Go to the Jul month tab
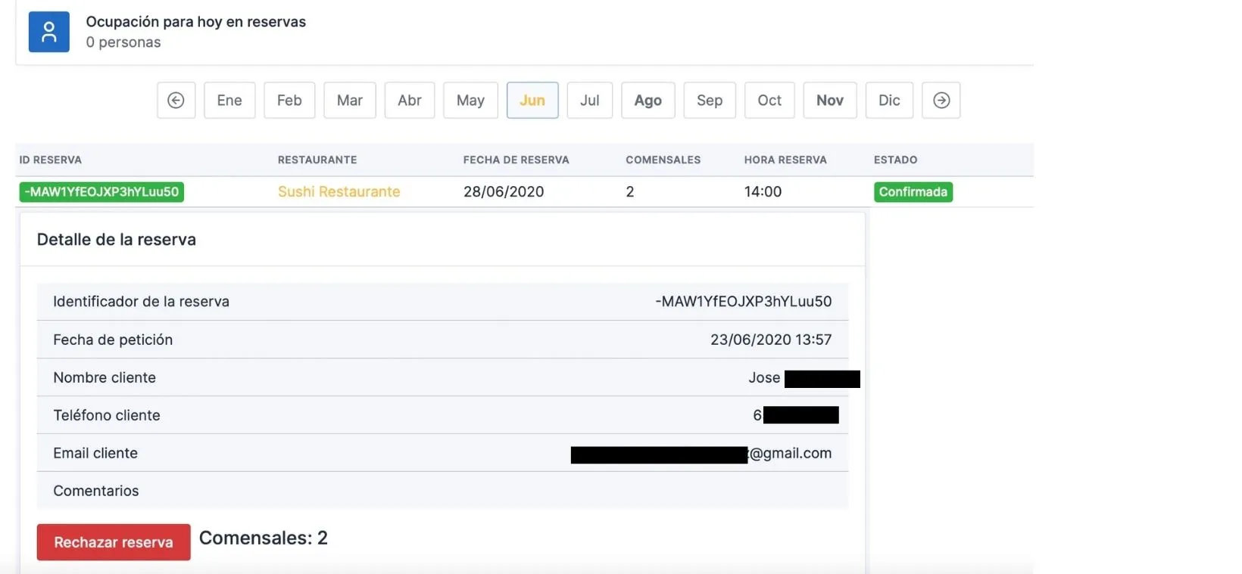This screenshot has width=1242, height=574. click(x=590, y=100)
